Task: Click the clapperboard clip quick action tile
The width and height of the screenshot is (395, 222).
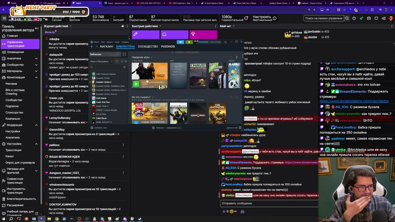Action: 174,34
